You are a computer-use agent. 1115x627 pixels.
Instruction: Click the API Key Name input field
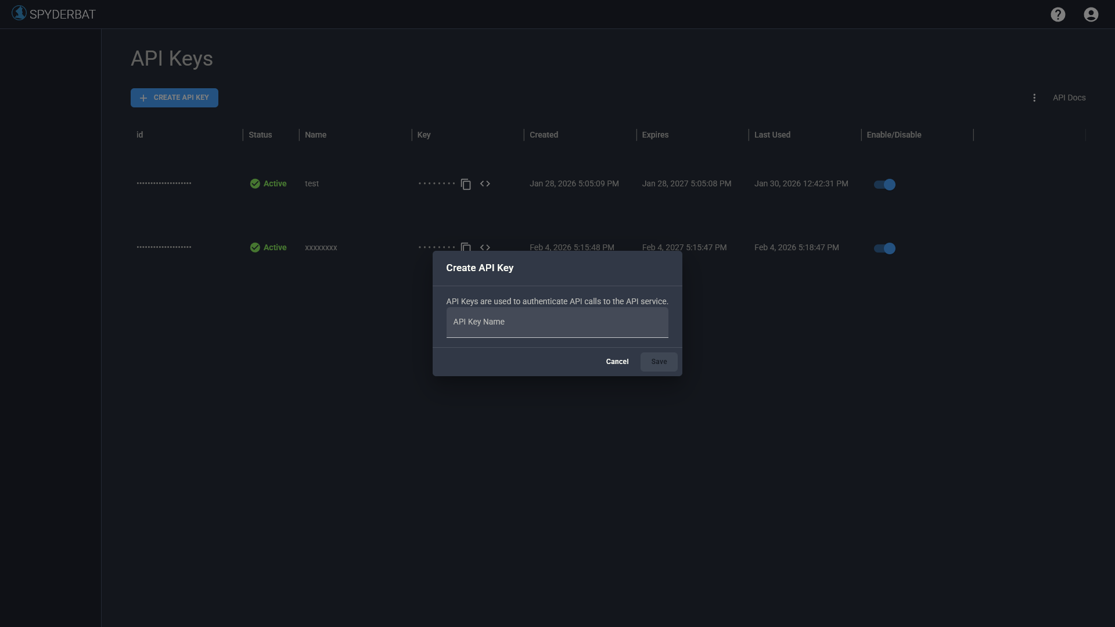tap(557, 322)
